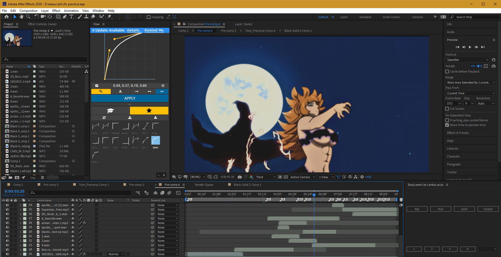The height and width of the screenshot is (257, 501).
Task: Open Active Camera view dropdown
Action: point(303,177)
